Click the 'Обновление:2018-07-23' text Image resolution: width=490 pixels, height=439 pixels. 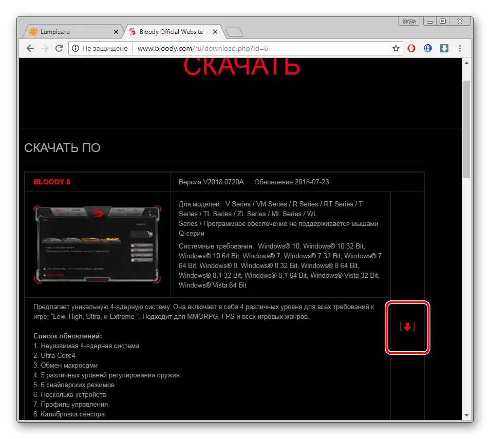point(292,182)
